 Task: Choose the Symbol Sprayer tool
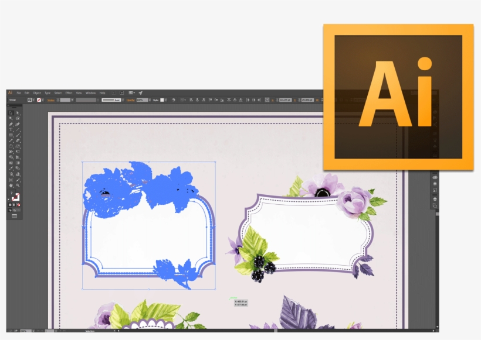coord(11,174)
